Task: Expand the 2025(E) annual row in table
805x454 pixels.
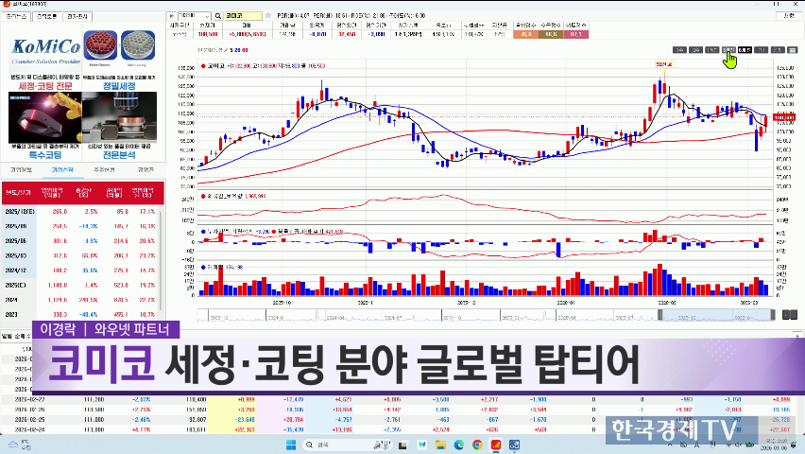Action: pos(21,284)
